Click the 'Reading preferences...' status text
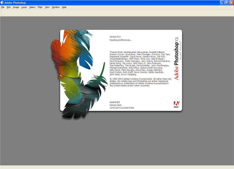The width and height of the screenshot is (234, 169). pos(121,40)
